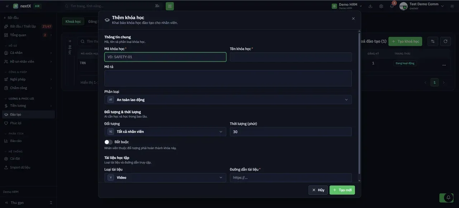
Task: Click the dialog's vertical scrollbar
Action: coord(359,104)
